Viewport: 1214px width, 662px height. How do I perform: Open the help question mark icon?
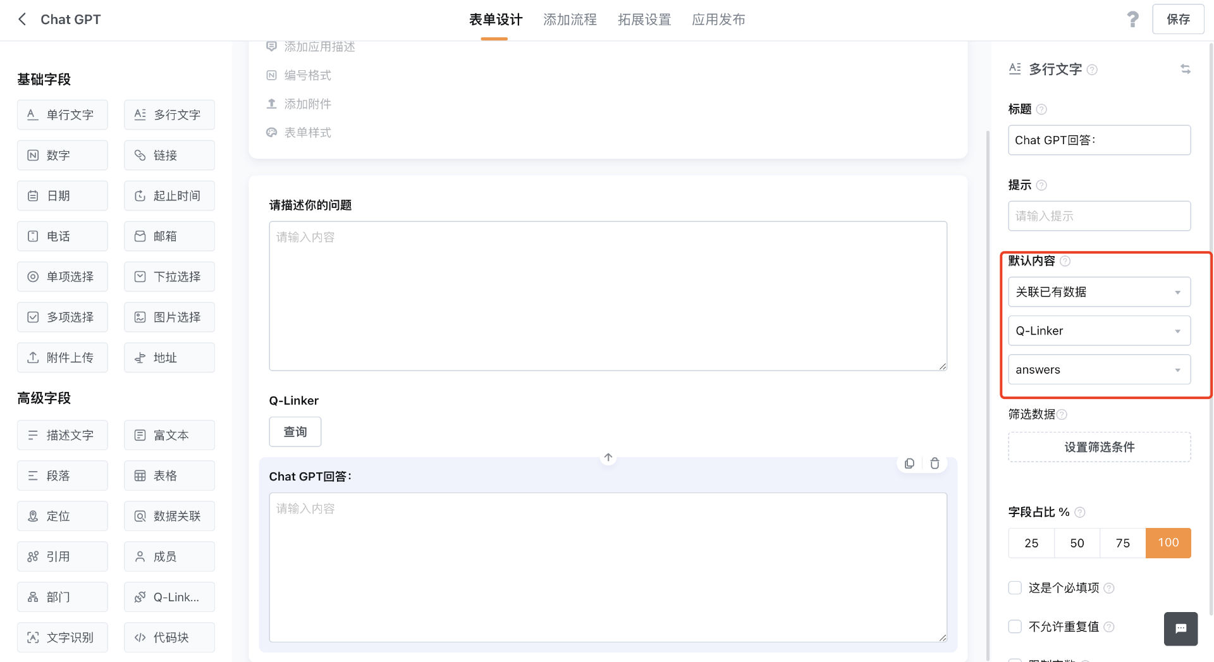point(1132,20)
